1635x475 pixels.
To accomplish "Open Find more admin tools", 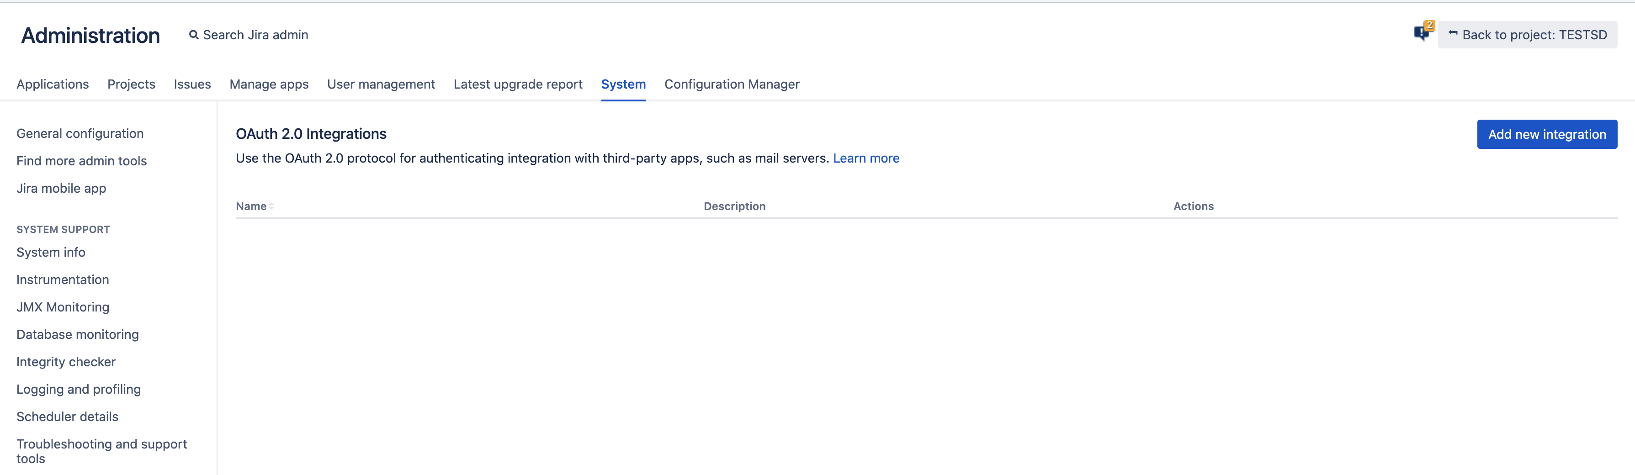I will 81,161.
